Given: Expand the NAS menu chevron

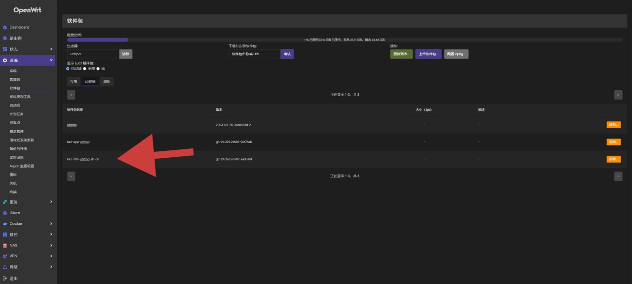Looking at the screenshot, I should 51,245.
